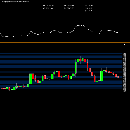The width and height of the screenshot is (130, 130).
Task: Click the HONDAPOWER chart title text
Action: (15, 2)
